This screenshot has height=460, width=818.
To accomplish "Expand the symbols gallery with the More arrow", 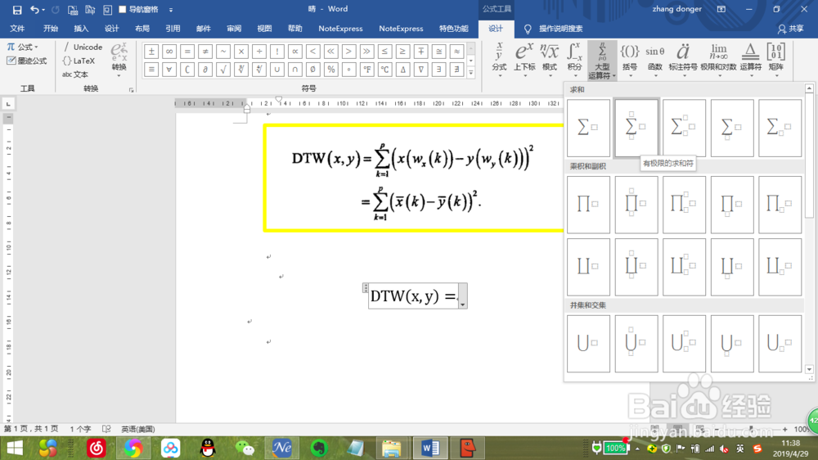I will tap(471, 73).
